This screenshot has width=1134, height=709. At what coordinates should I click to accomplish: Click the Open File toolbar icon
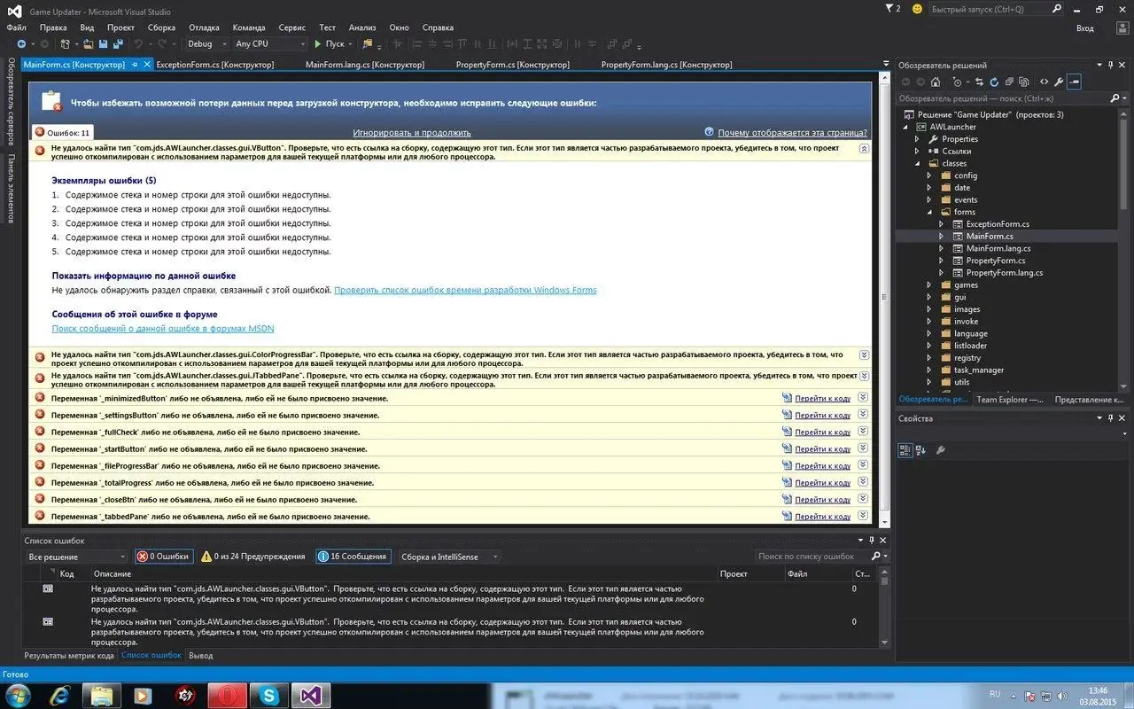(x=88, y=43)
